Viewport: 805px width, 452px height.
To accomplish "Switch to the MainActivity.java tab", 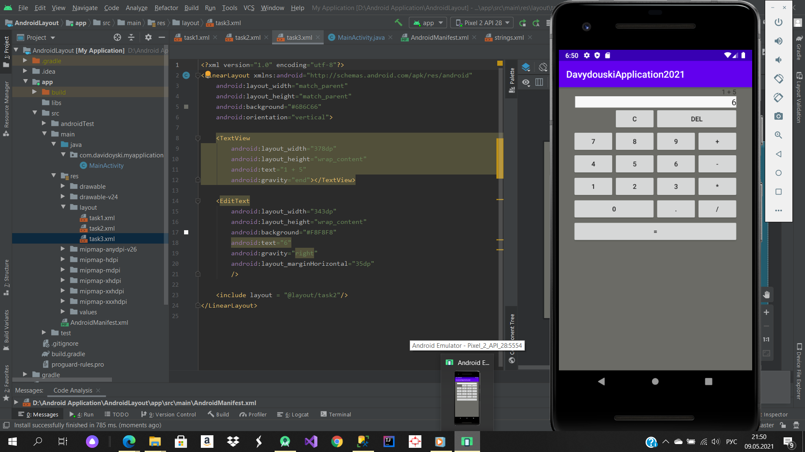I will coord(361,37).
